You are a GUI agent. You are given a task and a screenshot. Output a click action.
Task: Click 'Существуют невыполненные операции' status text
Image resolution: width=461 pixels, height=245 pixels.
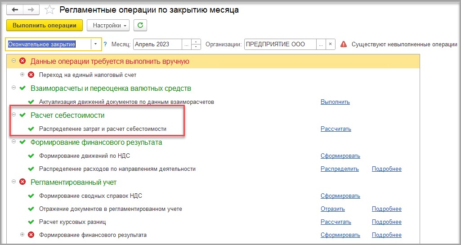click(404, 45)
